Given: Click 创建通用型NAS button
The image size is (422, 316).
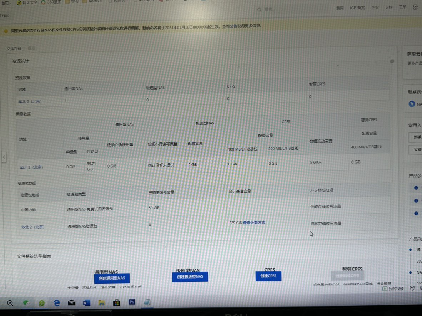Looking at the screenshot, I should 112,278.
